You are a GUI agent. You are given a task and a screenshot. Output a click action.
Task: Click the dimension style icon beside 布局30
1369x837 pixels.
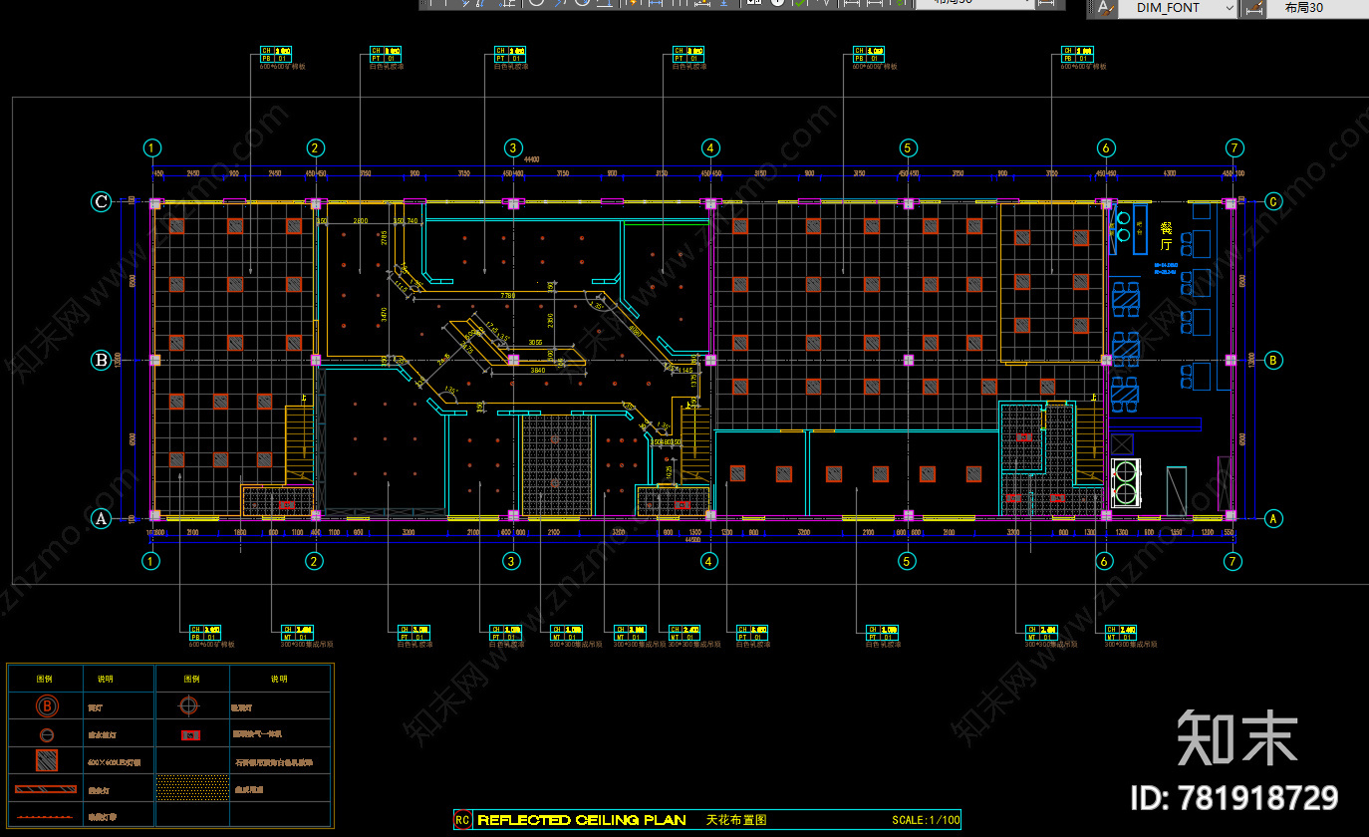pos(1253,8)
